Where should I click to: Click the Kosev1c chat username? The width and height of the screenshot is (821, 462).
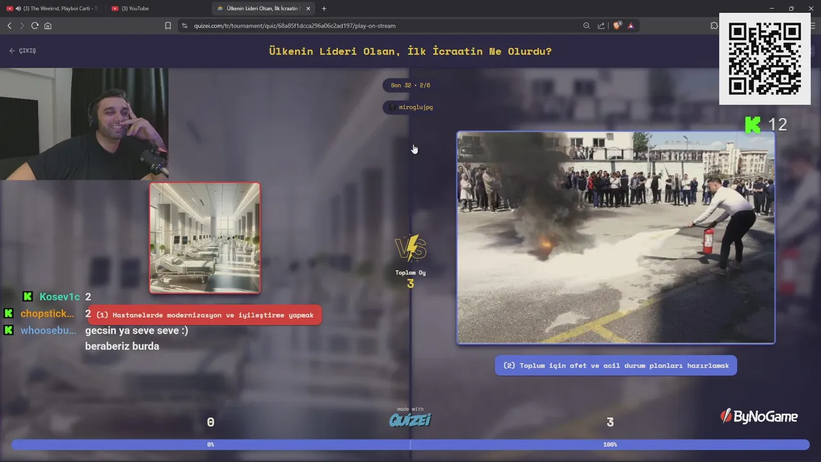(60, 296)
